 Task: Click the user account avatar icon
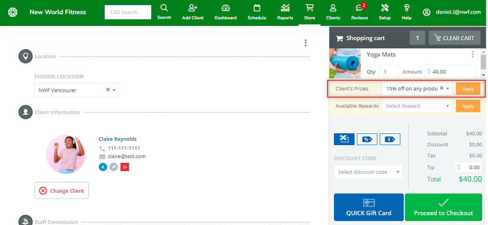click(426, 12)
